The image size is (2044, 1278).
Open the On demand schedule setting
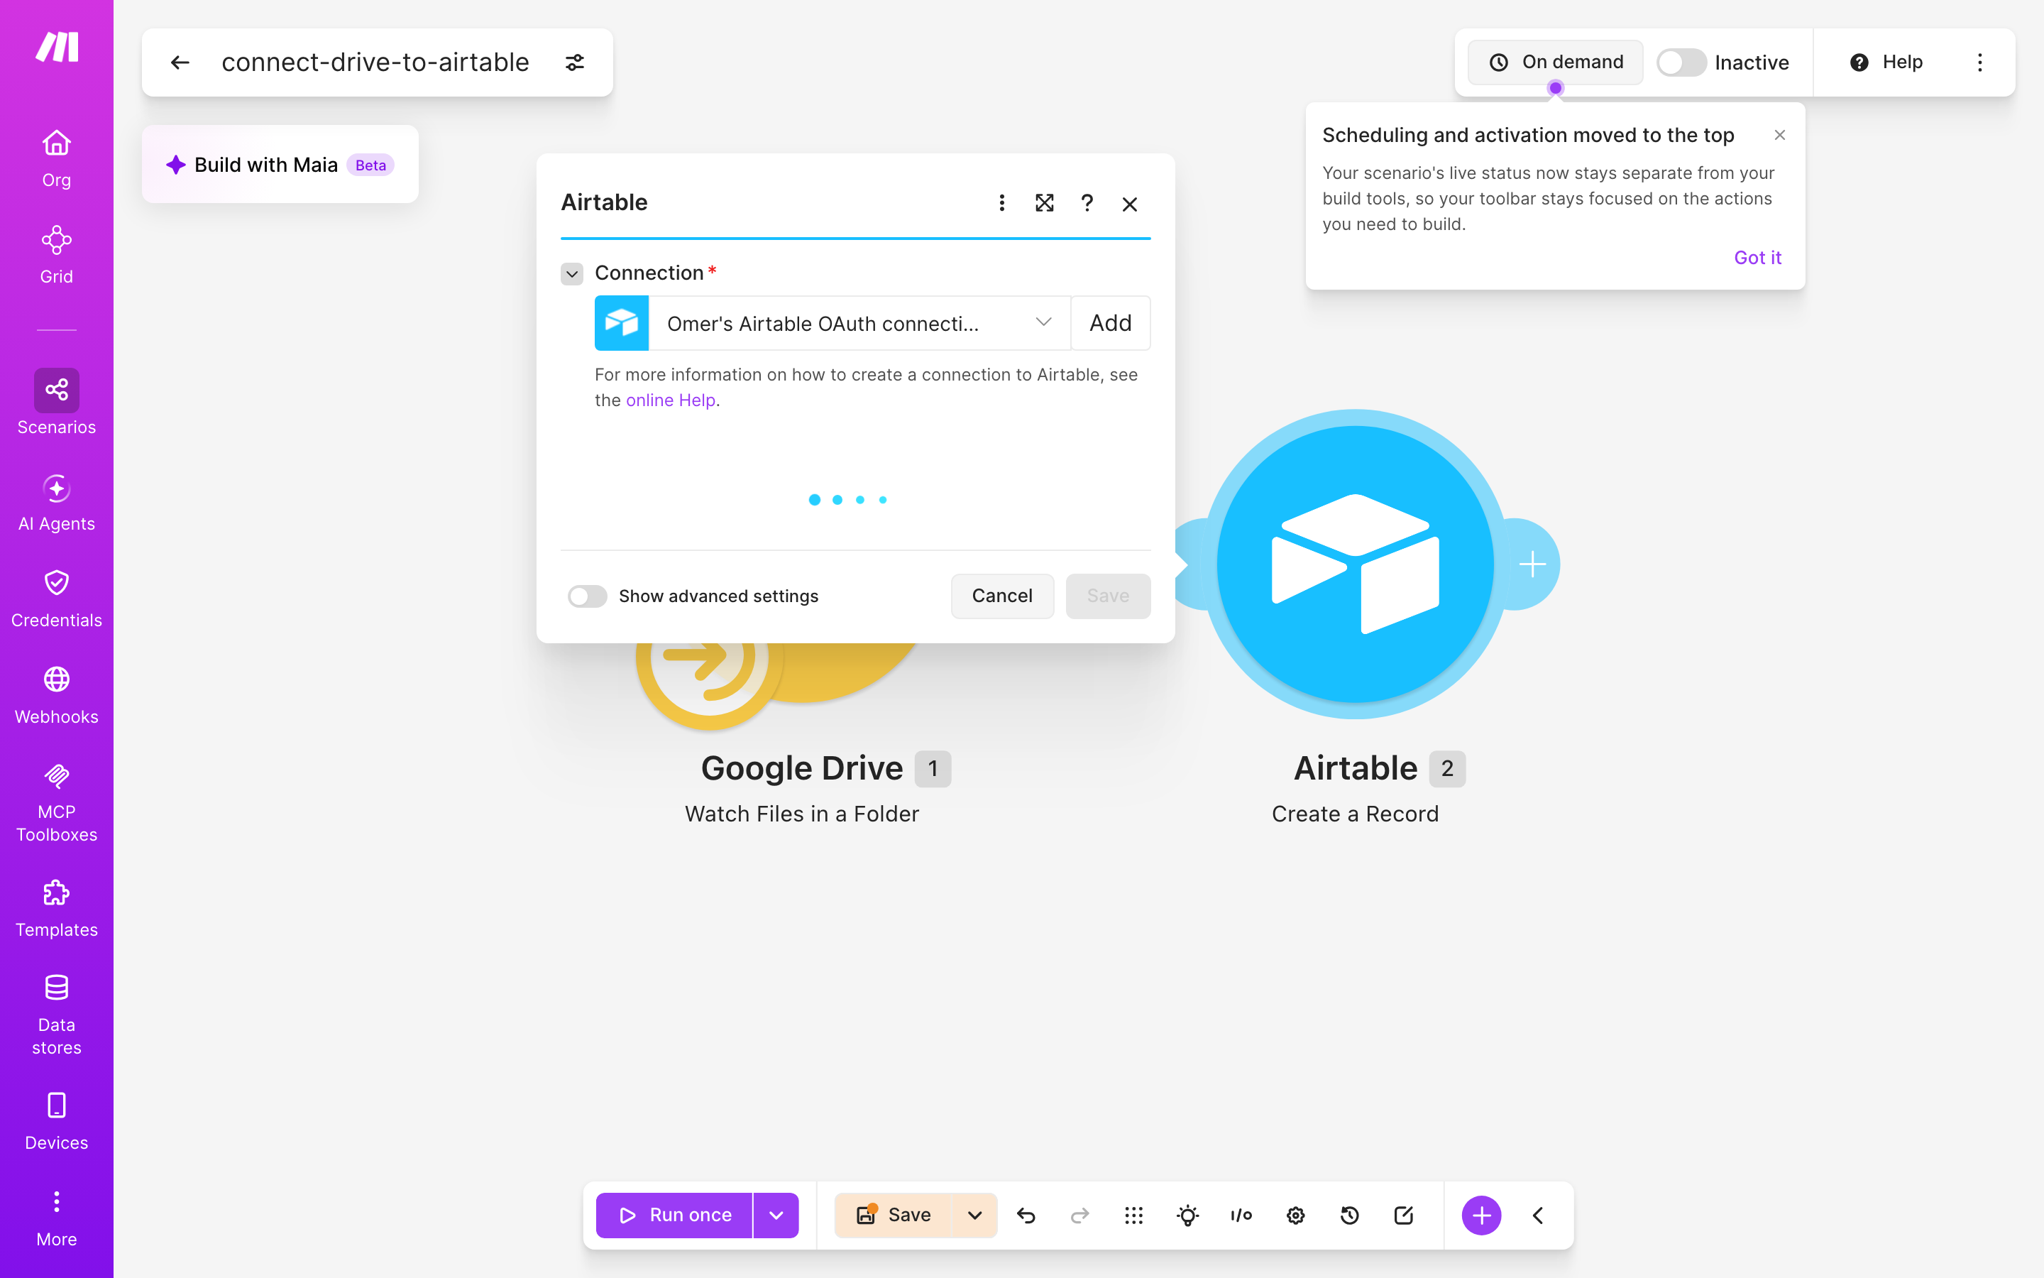pyautogui.click(x=1555, y=62)
